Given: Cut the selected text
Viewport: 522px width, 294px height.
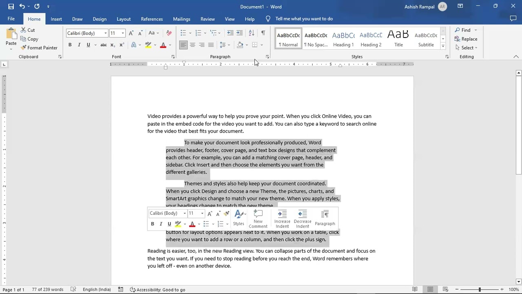Looking at the screenshot, I should pyautogui.click(x=28, y=30).
